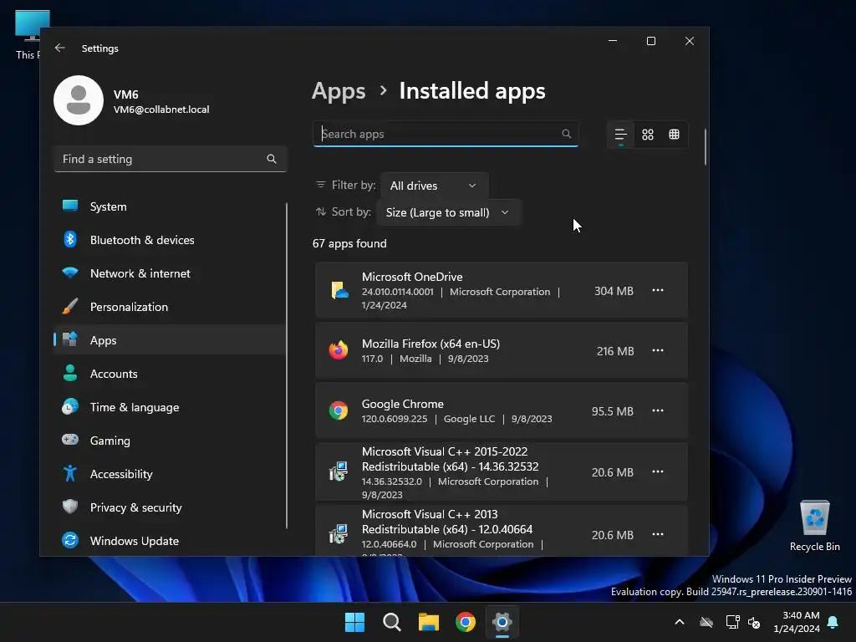Click the VM6 account name
The height and width of the screenshot is (642, 856).
[125, 94]
